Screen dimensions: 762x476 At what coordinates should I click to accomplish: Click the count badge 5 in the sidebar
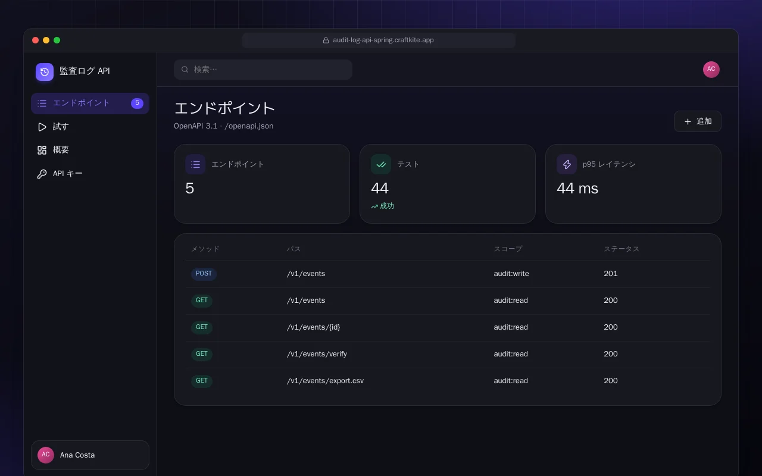pyautogui.click(x=137, y=103)
